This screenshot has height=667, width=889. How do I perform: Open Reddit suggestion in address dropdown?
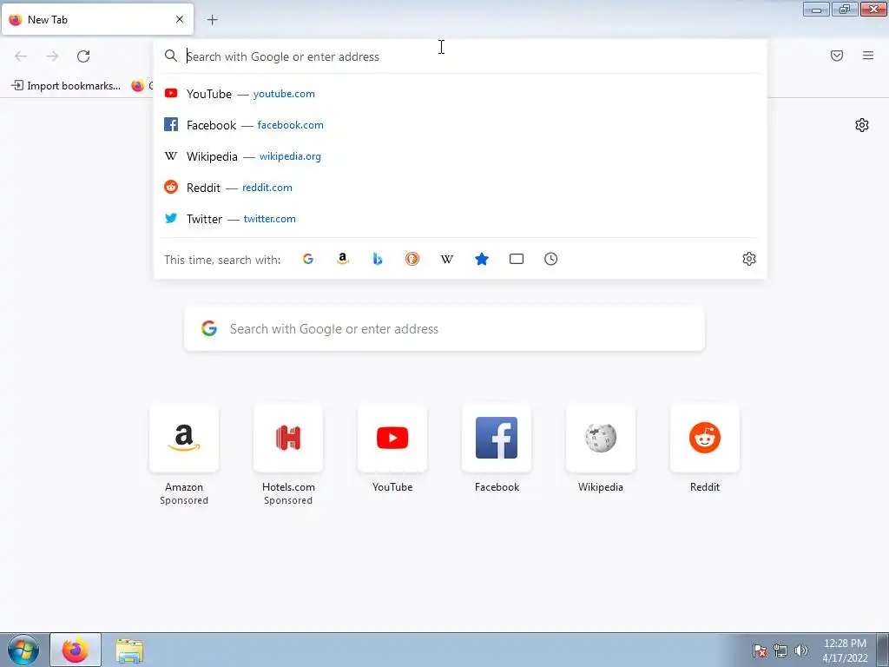click(460, 188)
